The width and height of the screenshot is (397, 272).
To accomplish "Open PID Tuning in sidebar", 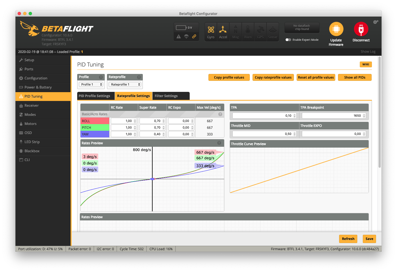I will point(43,96).
